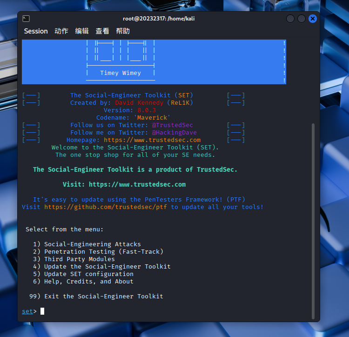Click option 6 Help, Credits, and About

coord(83,282)
